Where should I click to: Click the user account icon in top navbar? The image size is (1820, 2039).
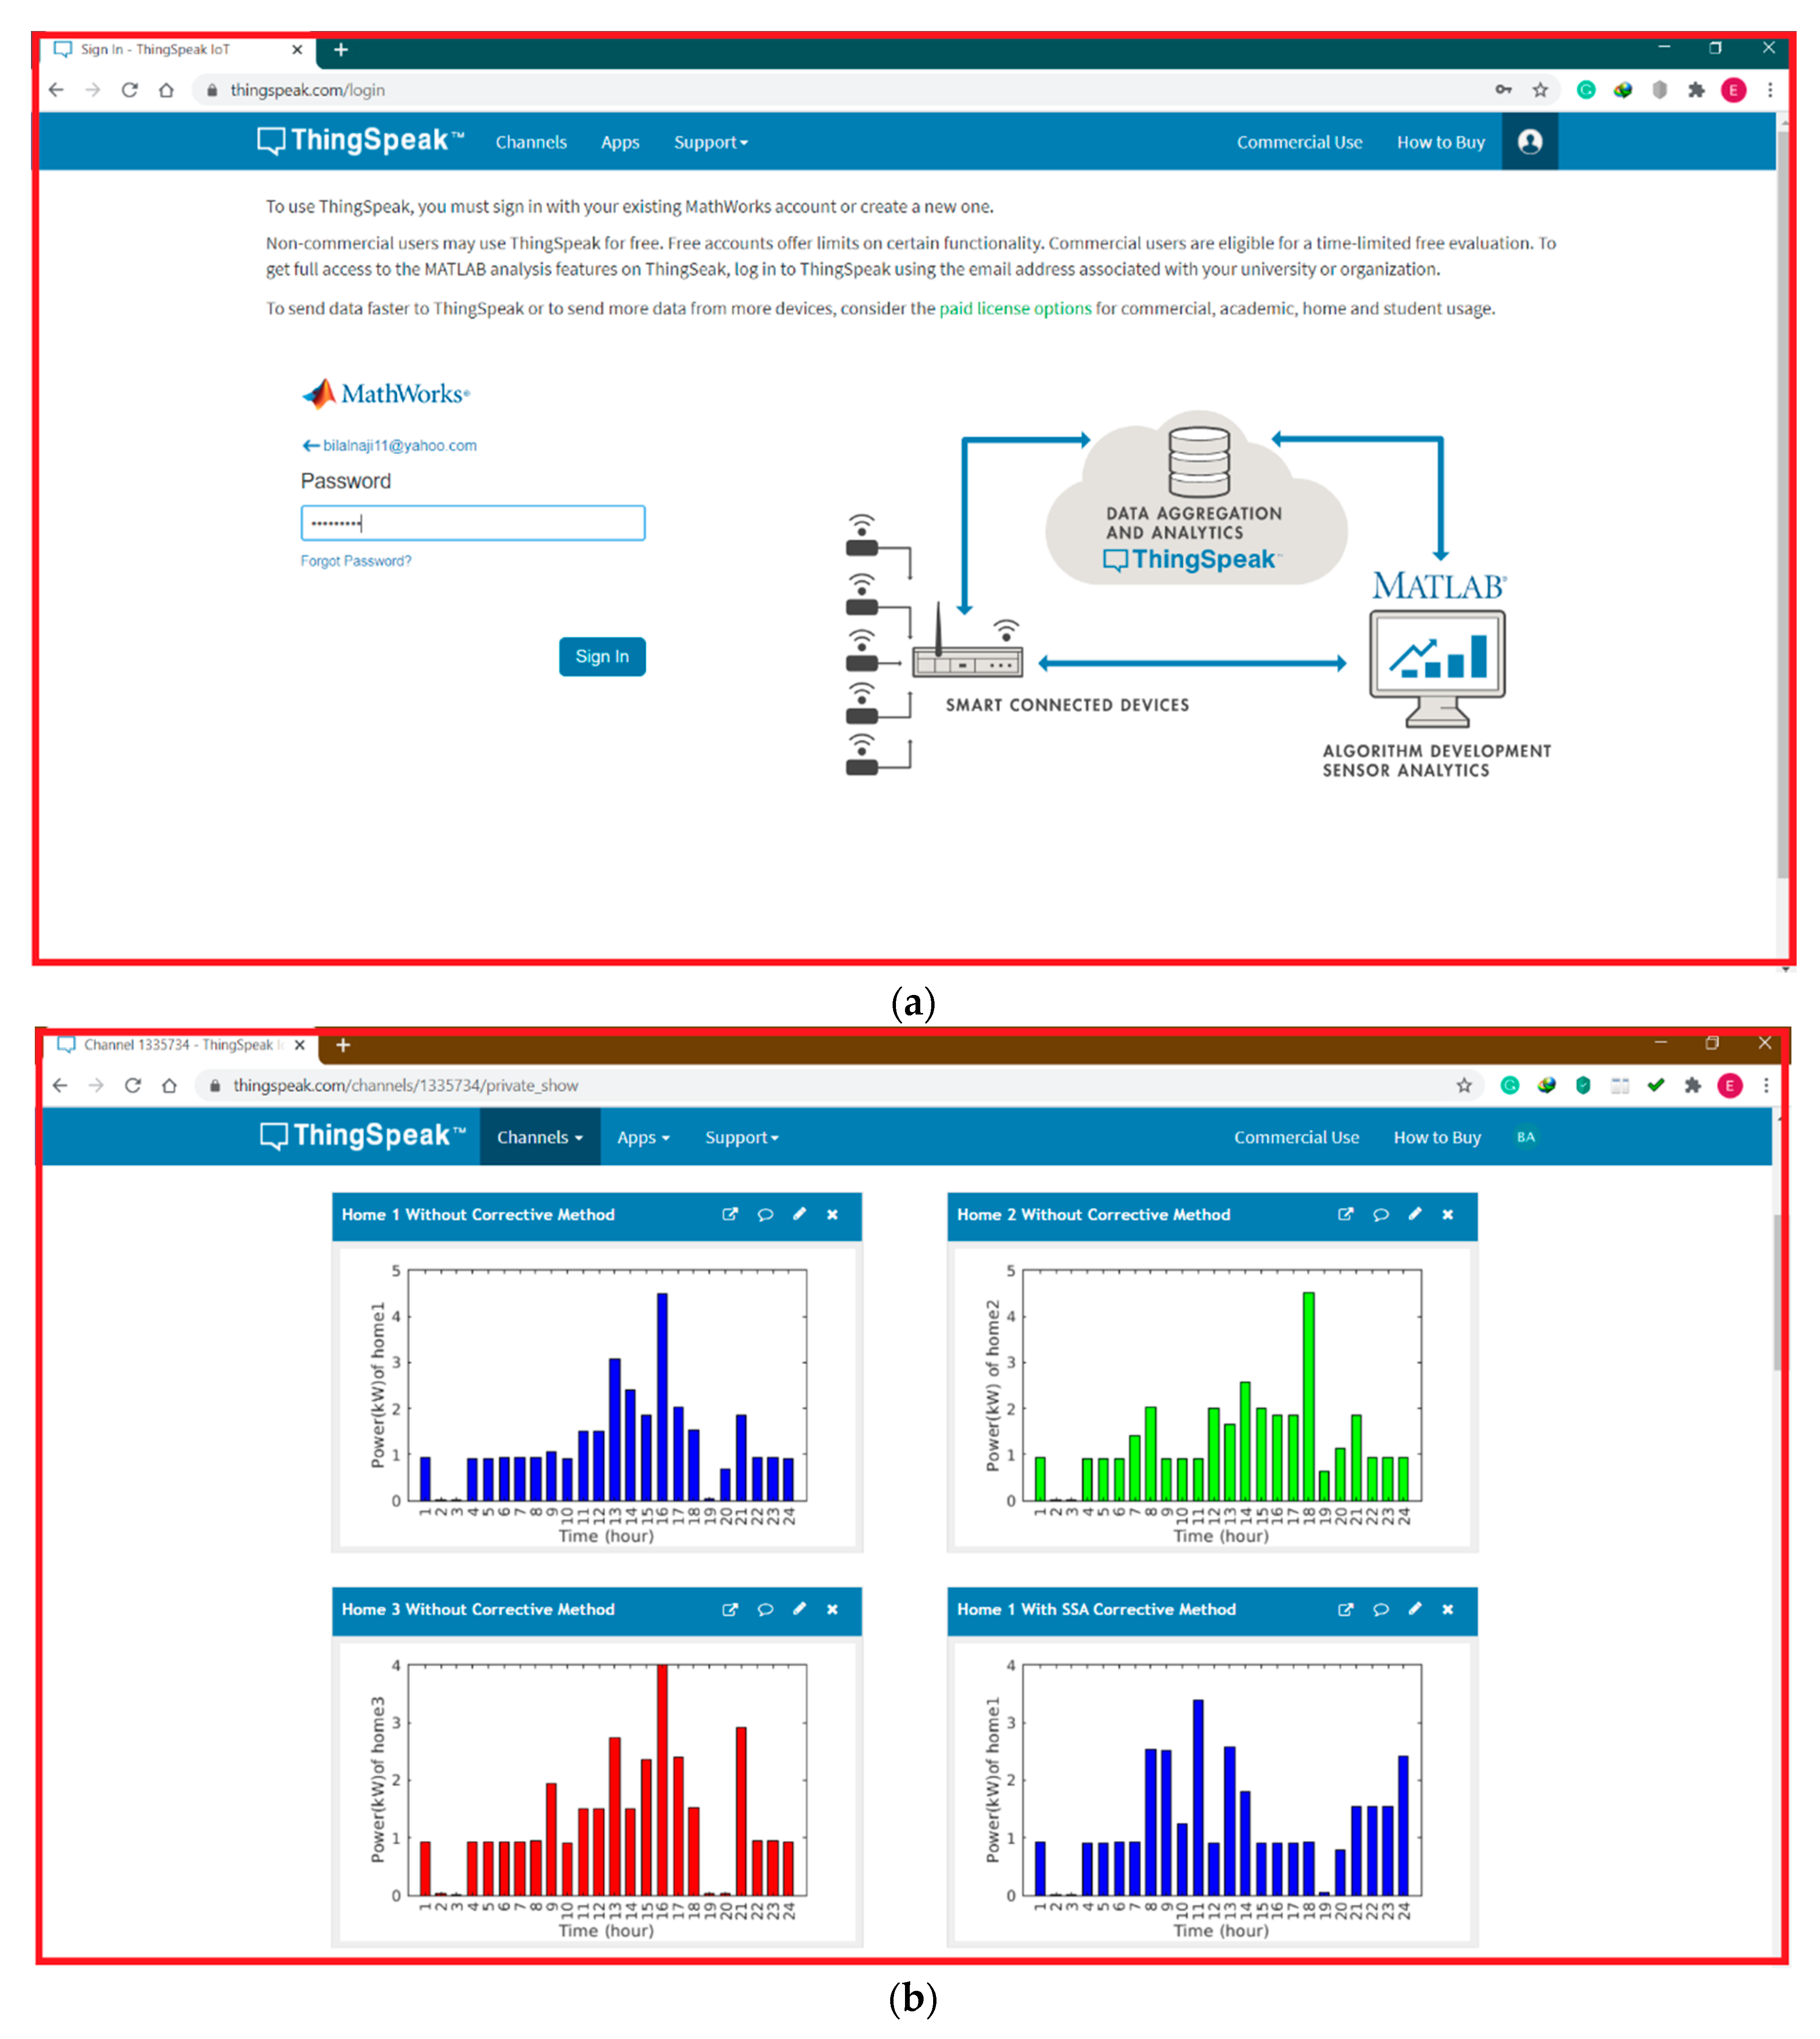[1529, 142]
